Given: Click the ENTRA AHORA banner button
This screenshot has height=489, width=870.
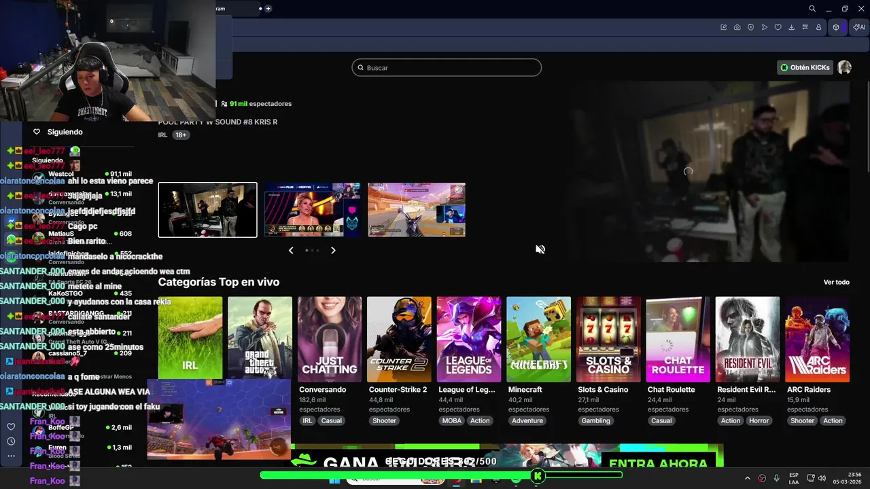Looking at the screenshot, I should [659, 463].
